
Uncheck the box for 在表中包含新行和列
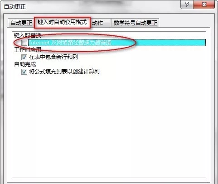click(x=24, y=57)
